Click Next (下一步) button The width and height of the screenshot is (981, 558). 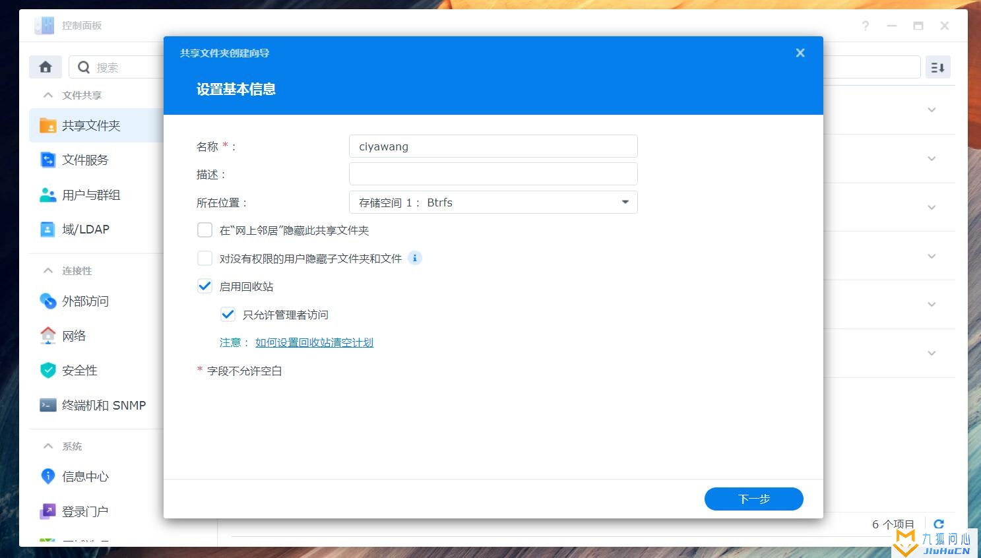pos(753,499)
